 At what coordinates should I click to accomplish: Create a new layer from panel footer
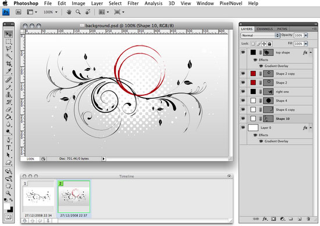[300, 219]
